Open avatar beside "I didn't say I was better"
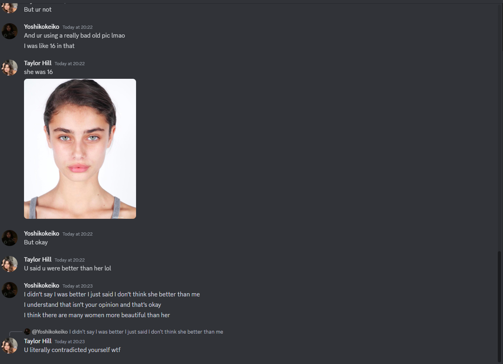Image resolution: width=503 pixels, height=364 pixels. coord(10,290)
